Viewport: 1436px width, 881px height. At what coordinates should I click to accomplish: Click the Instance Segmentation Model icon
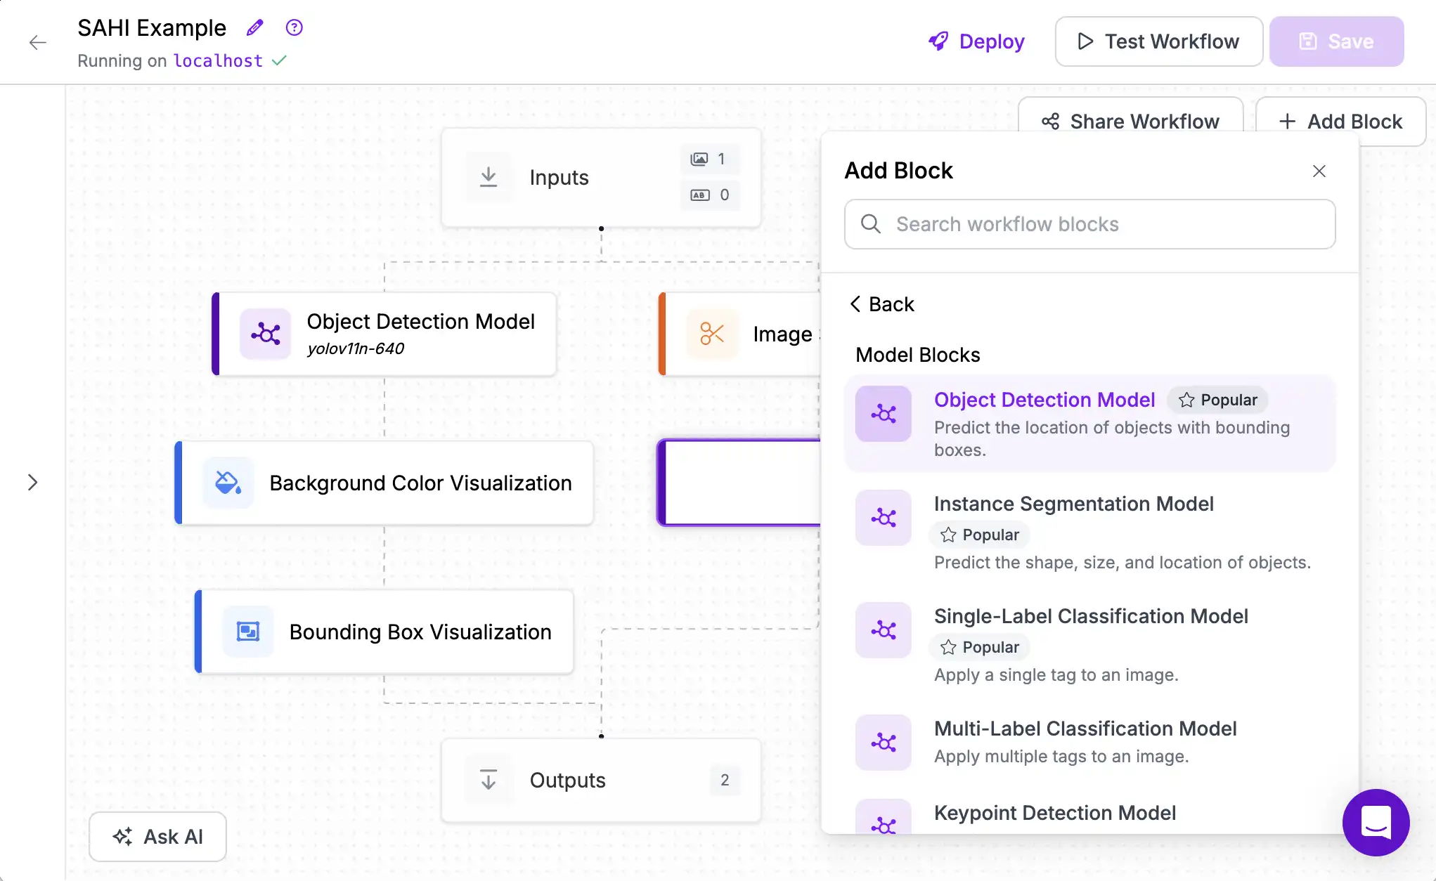coord(884,517)
